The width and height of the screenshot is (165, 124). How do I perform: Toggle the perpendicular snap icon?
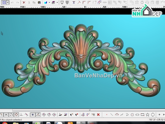(x=21, y=115)
